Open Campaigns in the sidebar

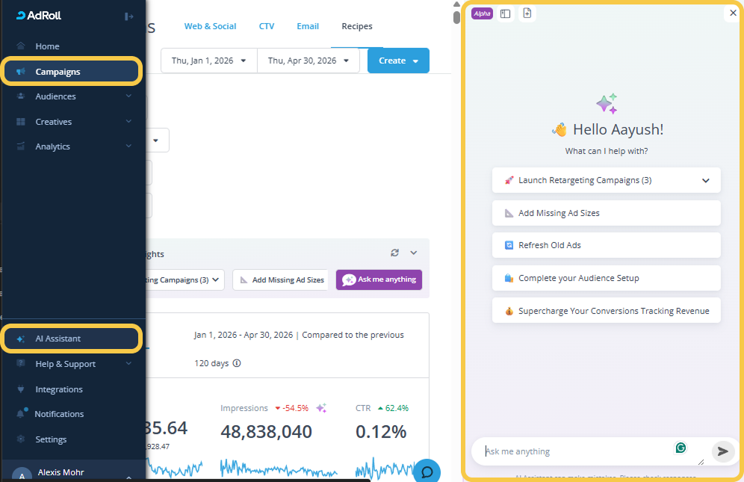point(72,71)
